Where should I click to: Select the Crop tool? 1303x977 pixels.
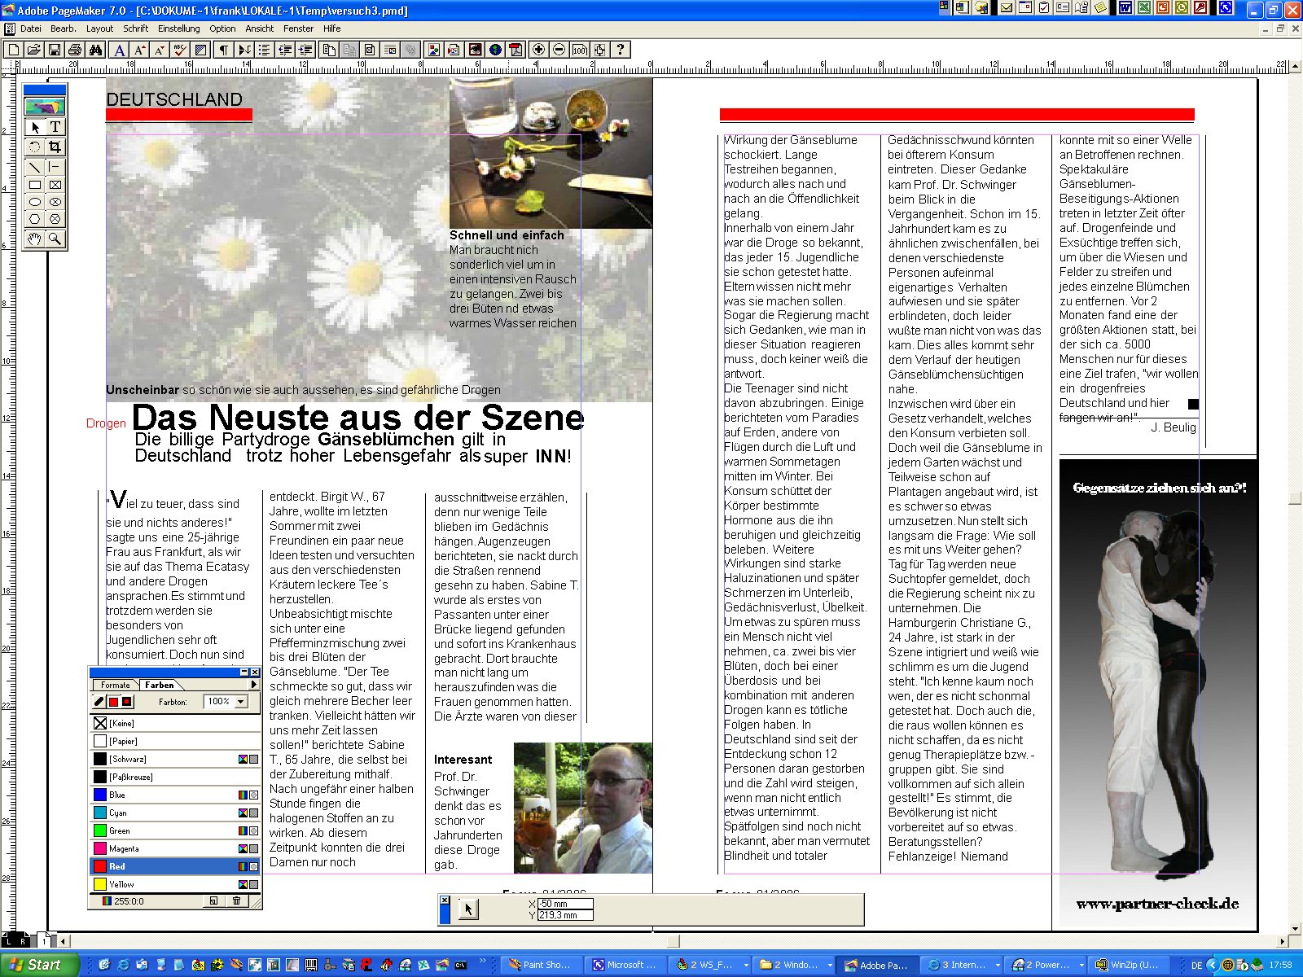click(55, 147)
